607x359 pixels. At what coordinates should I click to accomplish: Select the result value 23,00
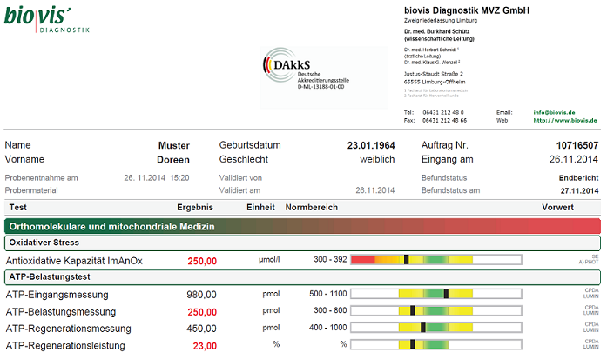(x=205, y=346)
